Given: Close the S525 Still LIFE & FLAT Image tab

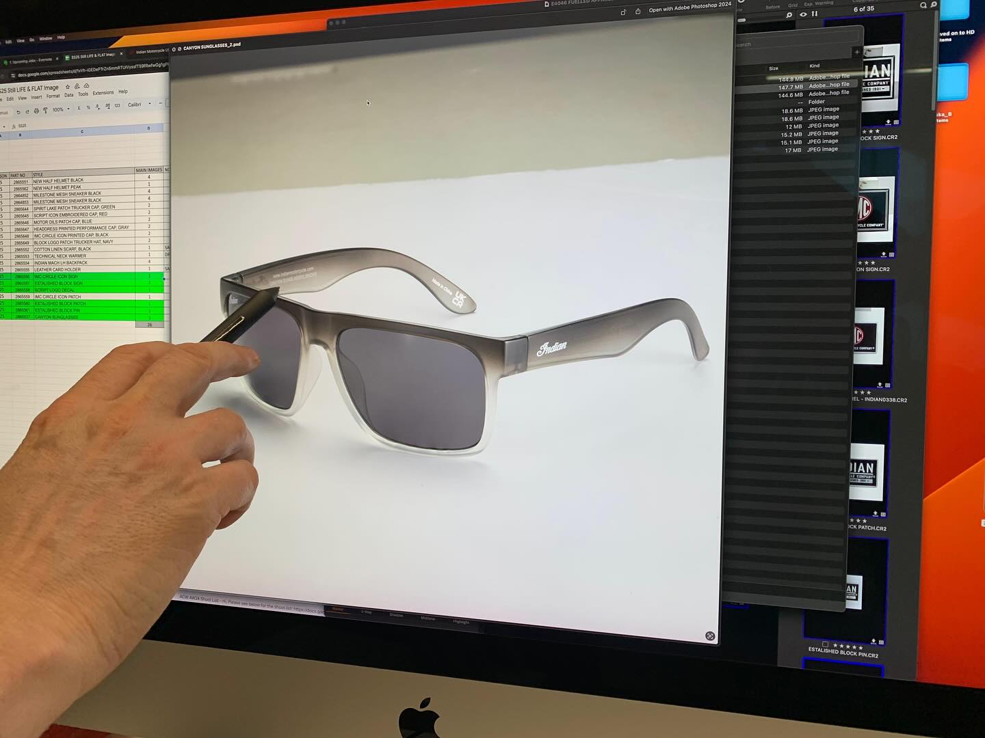Looking at the screenshot, I should (x=121, y=53).
